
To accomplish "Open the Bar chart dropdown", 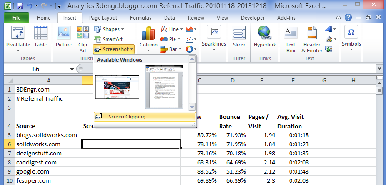I will click(171, 49).
